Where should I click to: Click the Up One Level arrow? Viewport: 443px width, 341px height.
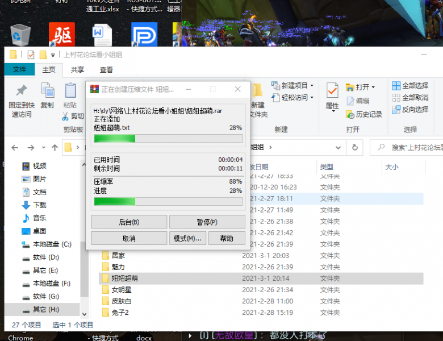coord(55,148)
